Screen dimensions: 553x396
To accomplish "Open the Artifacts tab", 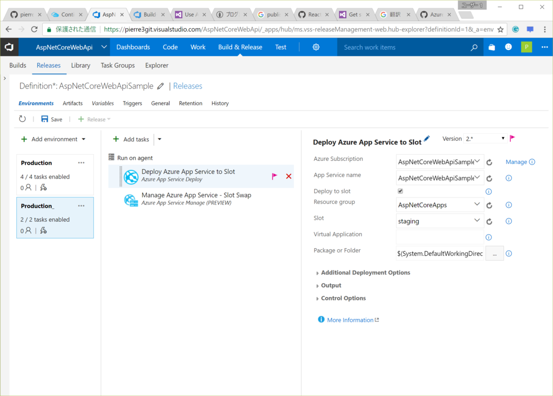I will click(73, 103).
